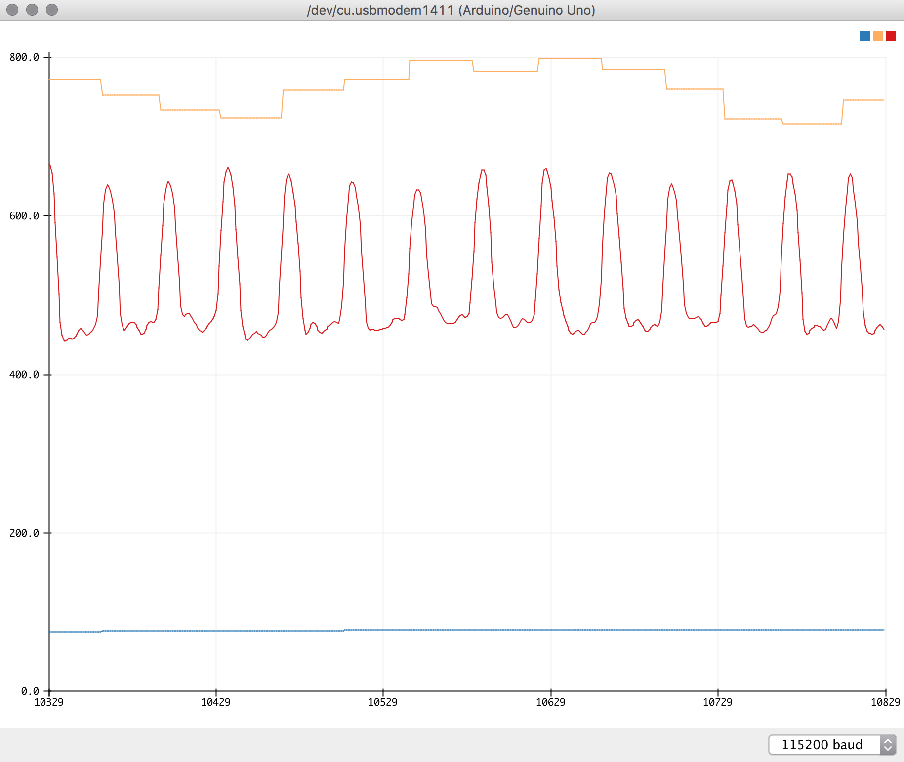Click the red legend color swatch
Viewport: 904px width, 762px height.
pyautogui.click(x=891, y=36)
